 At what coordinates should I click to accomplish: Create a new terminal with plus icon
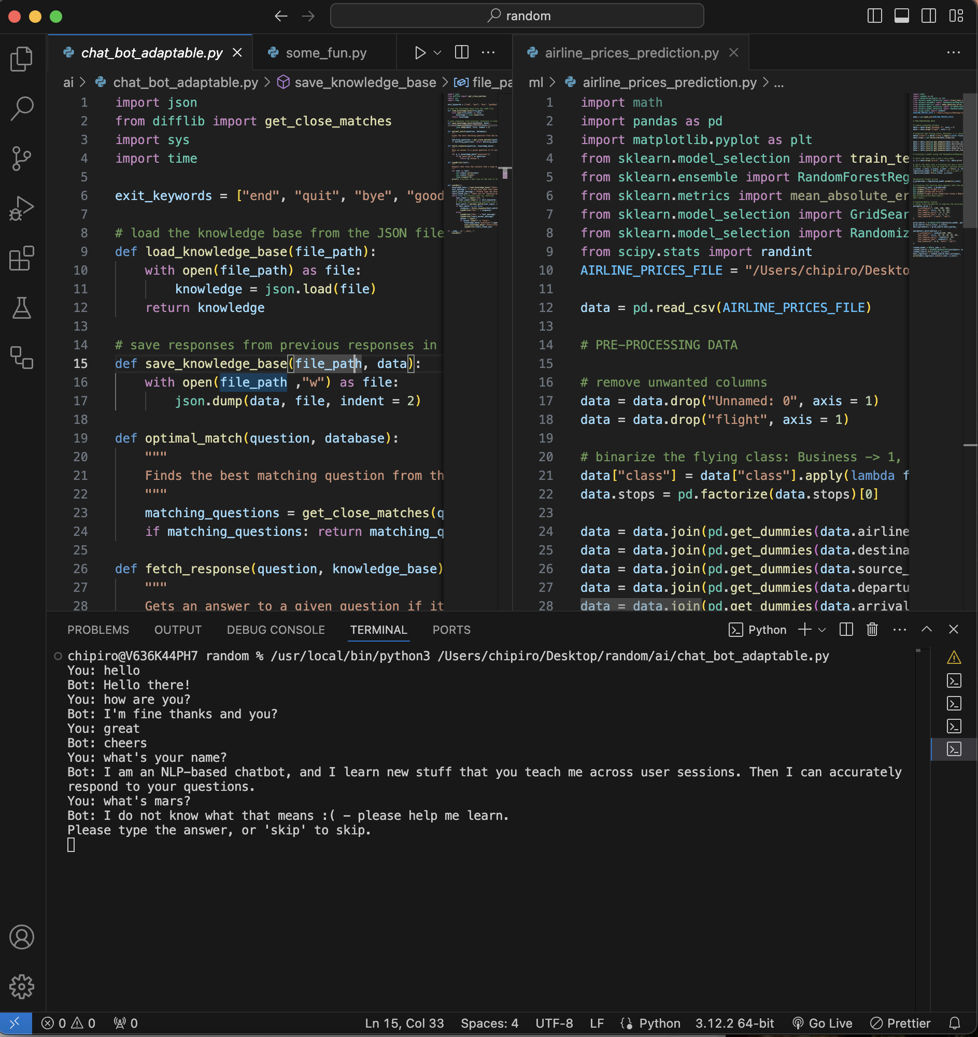[x=804, y=630]
